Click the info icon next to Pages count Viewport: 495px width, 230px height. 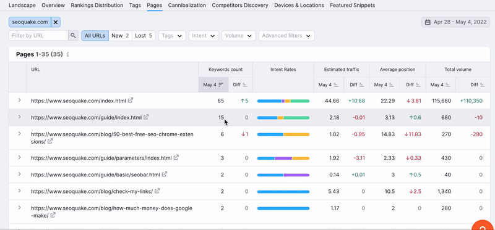click(x=67, y=54)
